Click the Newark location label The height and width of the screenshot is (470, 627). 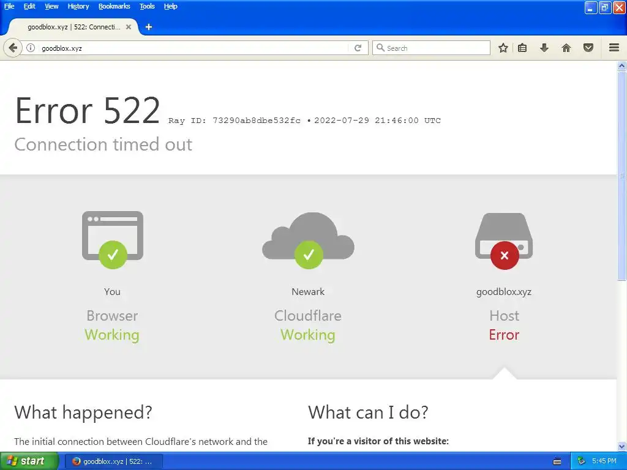[x=308, y=292]
